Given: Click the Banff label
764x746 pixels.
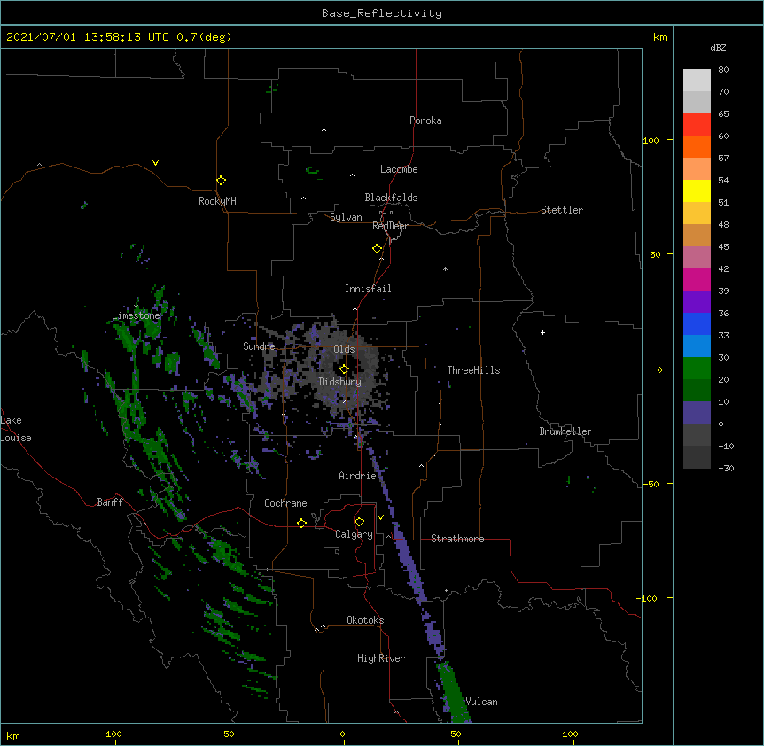Looking at the screenshot, I should coord(110,502).
